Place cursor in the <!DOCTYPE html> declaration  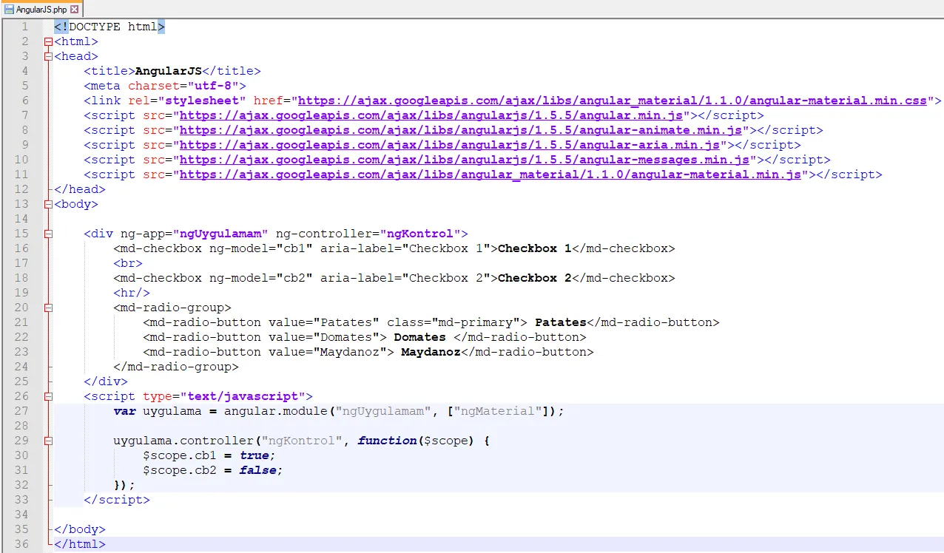pos(109,27)
